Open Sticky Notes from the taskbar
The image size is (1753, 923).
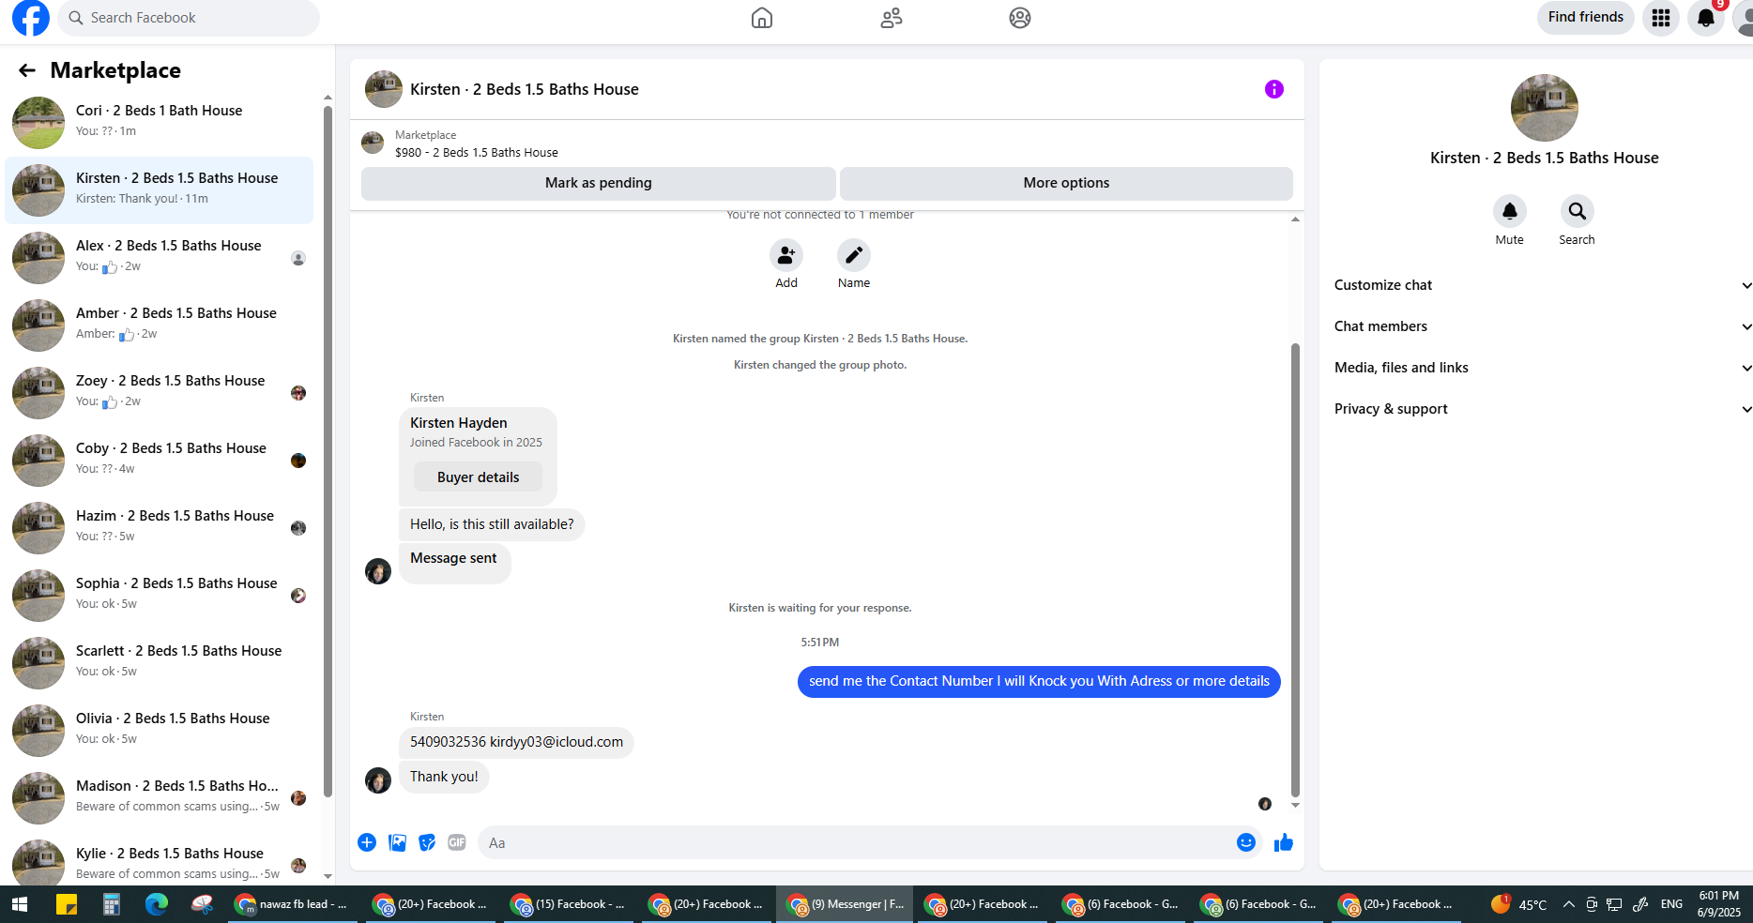tap(67, 904)
